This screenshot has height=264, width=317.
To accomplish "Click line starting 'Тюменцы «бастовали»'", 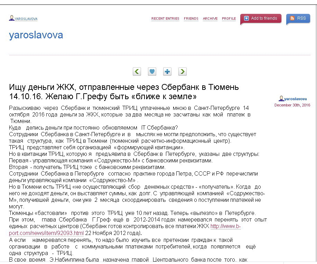I will pyautogui.click(x=132, y=213).
